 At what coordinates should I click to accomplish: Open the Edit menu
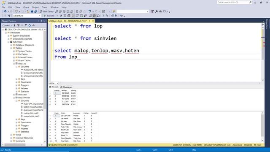10,7
